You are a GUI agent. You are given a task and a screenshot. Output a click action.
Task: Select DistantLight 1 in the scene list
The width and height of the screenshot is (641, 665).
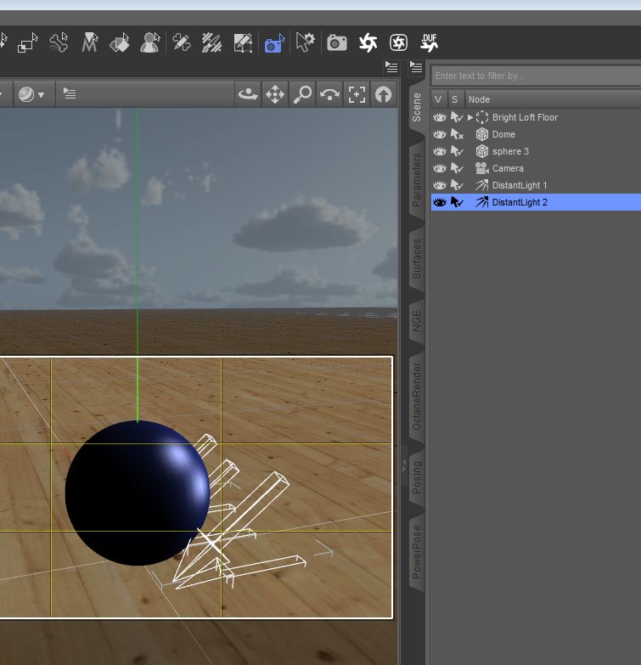[x=520, y=185]
